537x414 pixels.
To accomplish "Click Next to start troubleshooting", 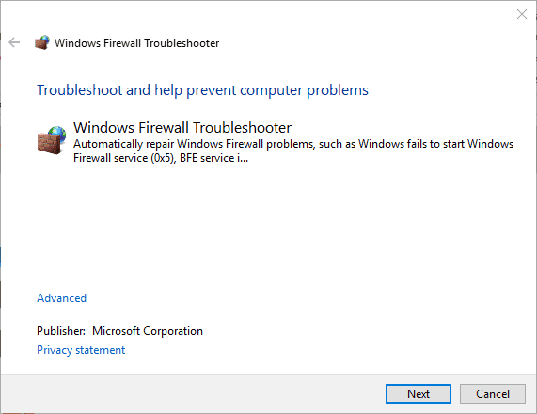I will (x=419, y=394).
